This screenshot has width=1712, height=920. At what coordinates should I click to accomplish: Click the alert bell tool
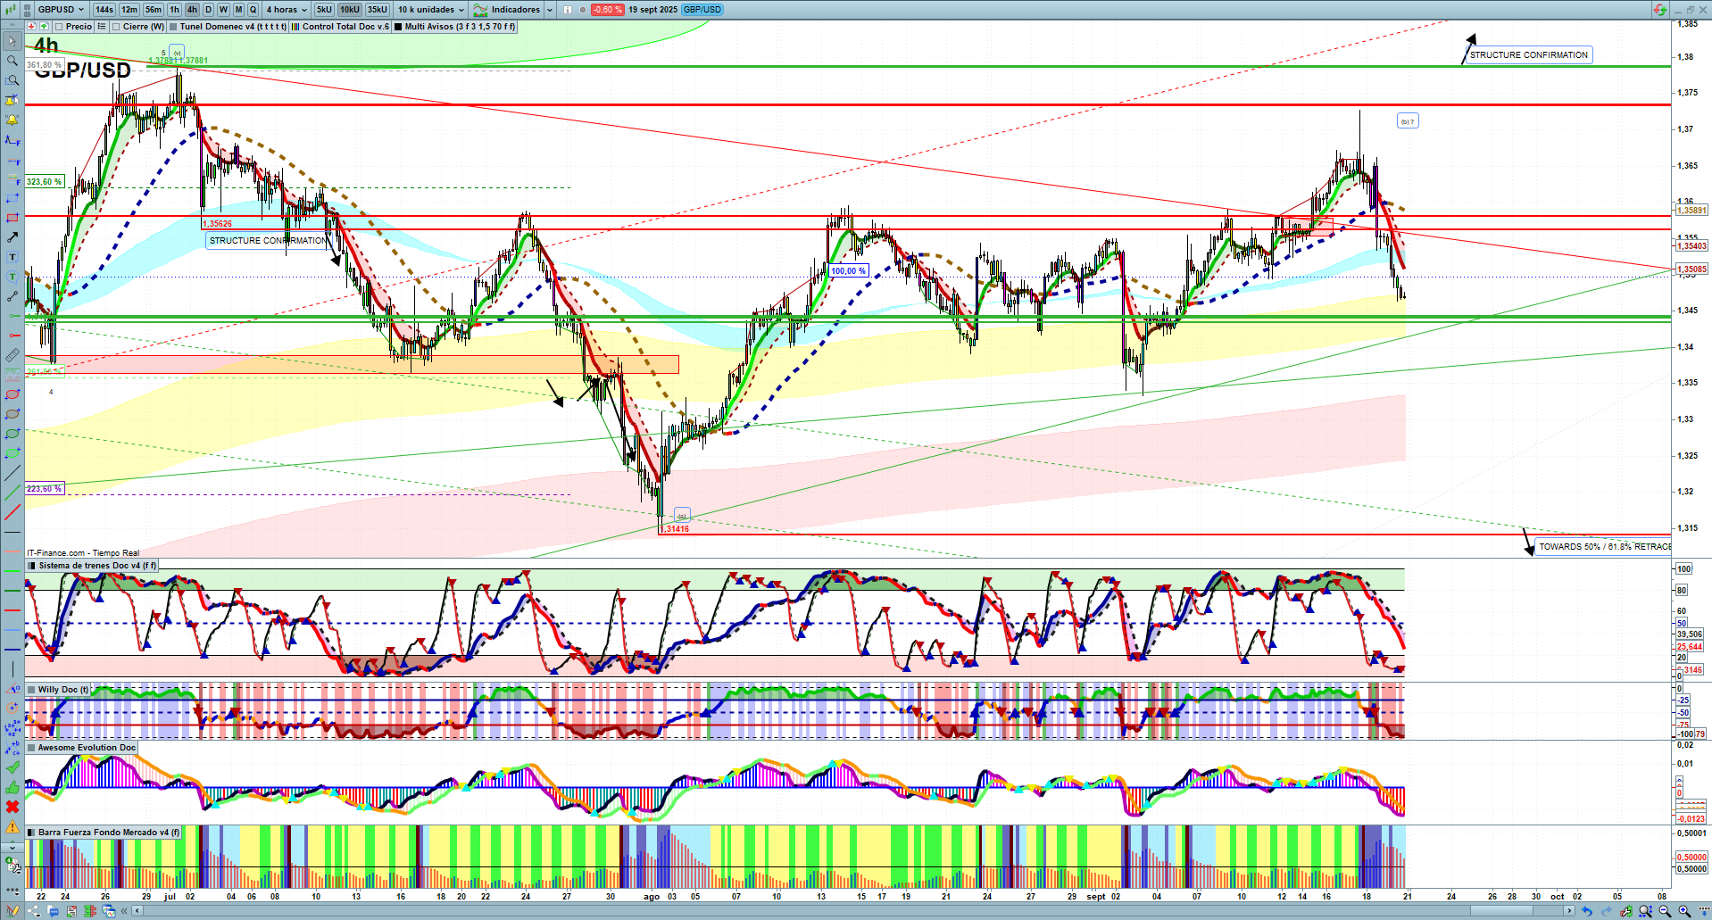tap(12, 120)
